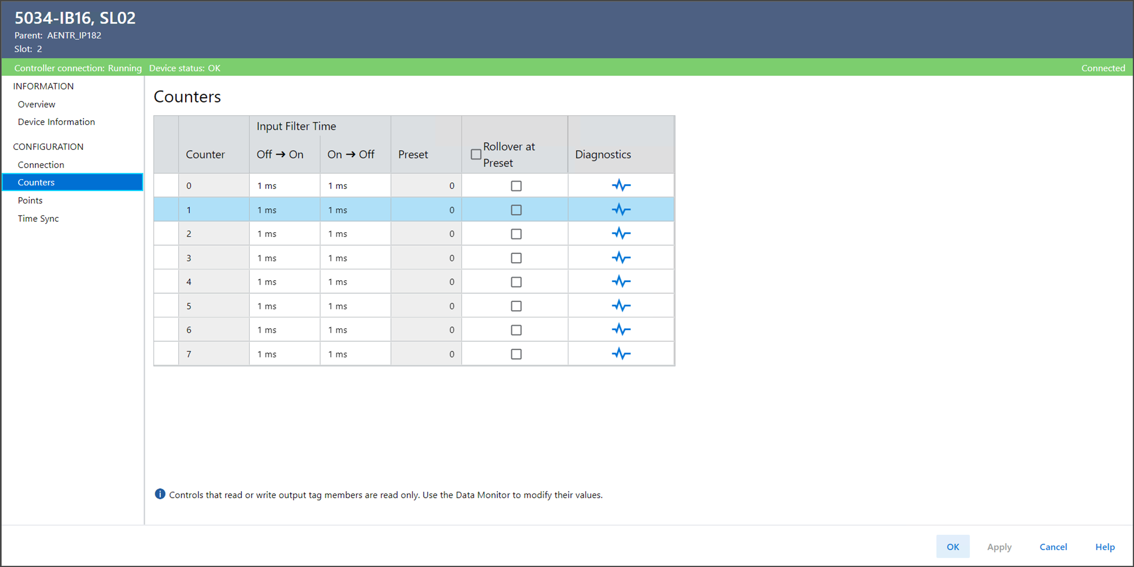Open diagnostics for counter 3
The height and width of the screenshot is (567, 1134).
(620, 258)
